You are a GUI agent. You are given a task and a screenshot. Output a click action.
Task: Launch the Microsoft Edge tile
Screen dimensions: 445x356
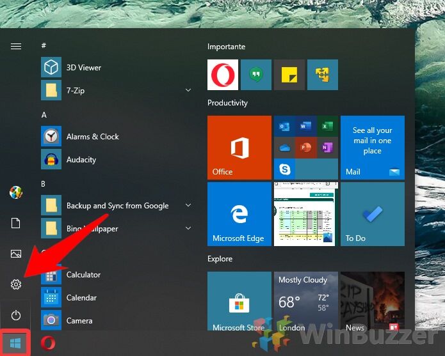click(x=239, y=214)
